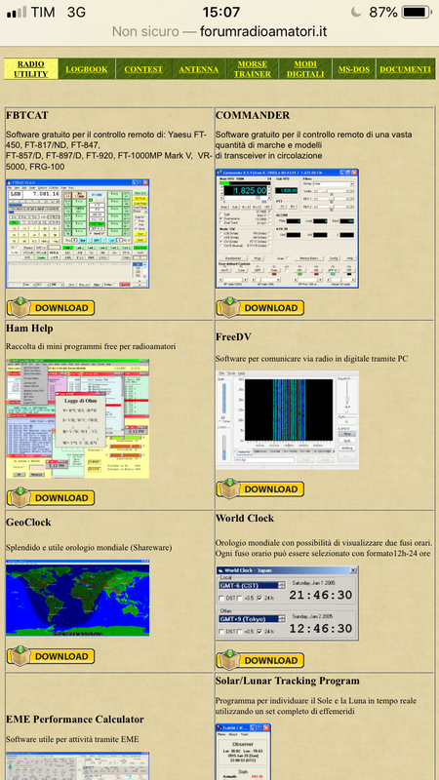
Task: Click 'Raccolta di mini programmi free' description
Action: [x=91, y=346]
